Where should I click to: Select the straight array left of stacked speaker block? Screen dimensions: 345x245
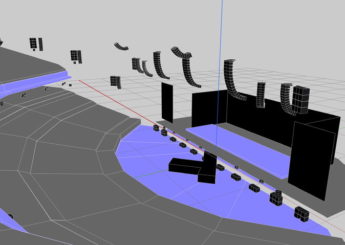261,95
